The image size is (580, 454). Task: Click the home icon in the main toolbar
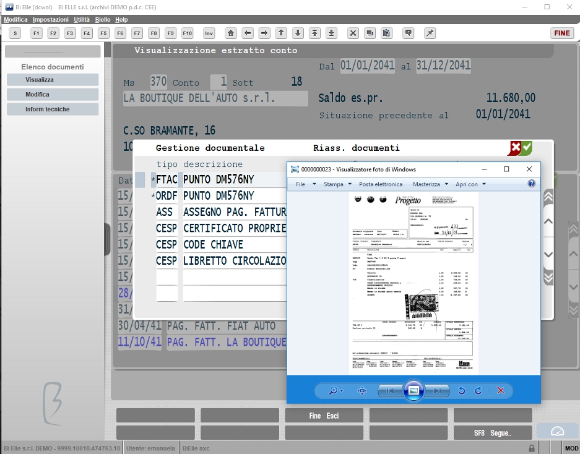tap(231, 33)
